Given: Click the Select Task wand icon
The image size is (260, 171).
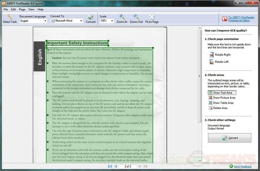Looking at the screenshot, I should coord(10,17).
